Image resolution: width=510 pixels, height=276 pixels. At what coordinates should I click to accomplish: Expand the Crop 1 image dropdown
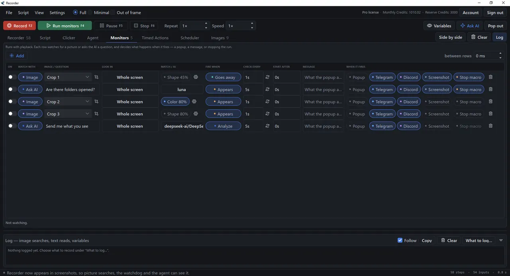(x=68, y=77)
